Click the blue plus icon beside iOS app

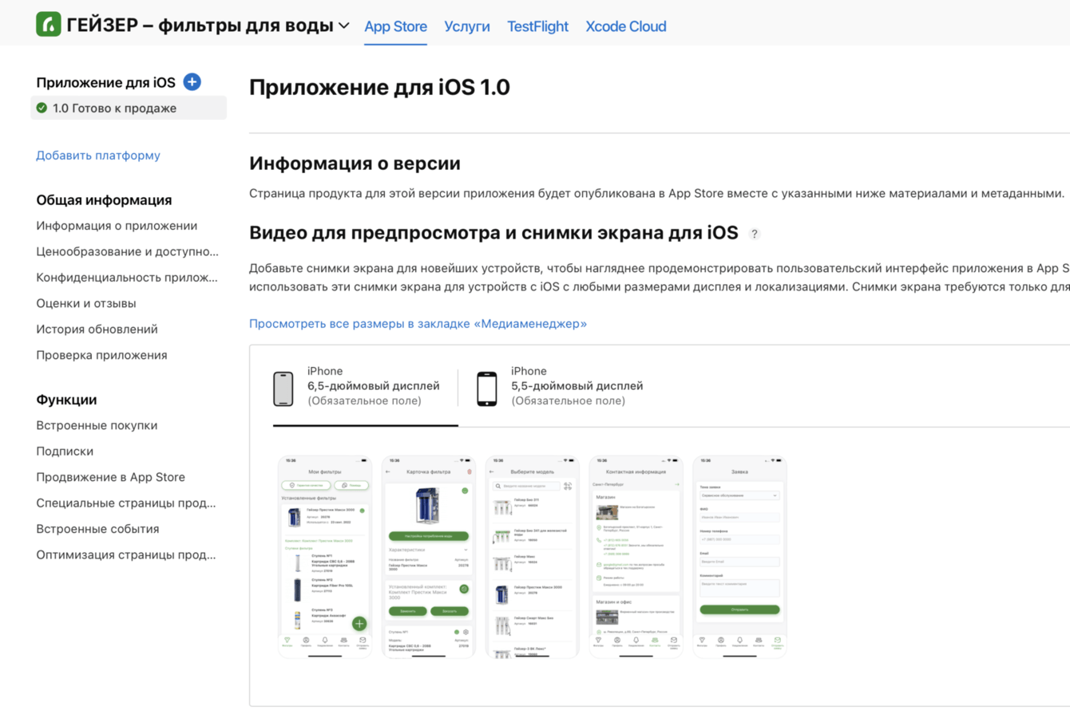[x=192, y=82]
